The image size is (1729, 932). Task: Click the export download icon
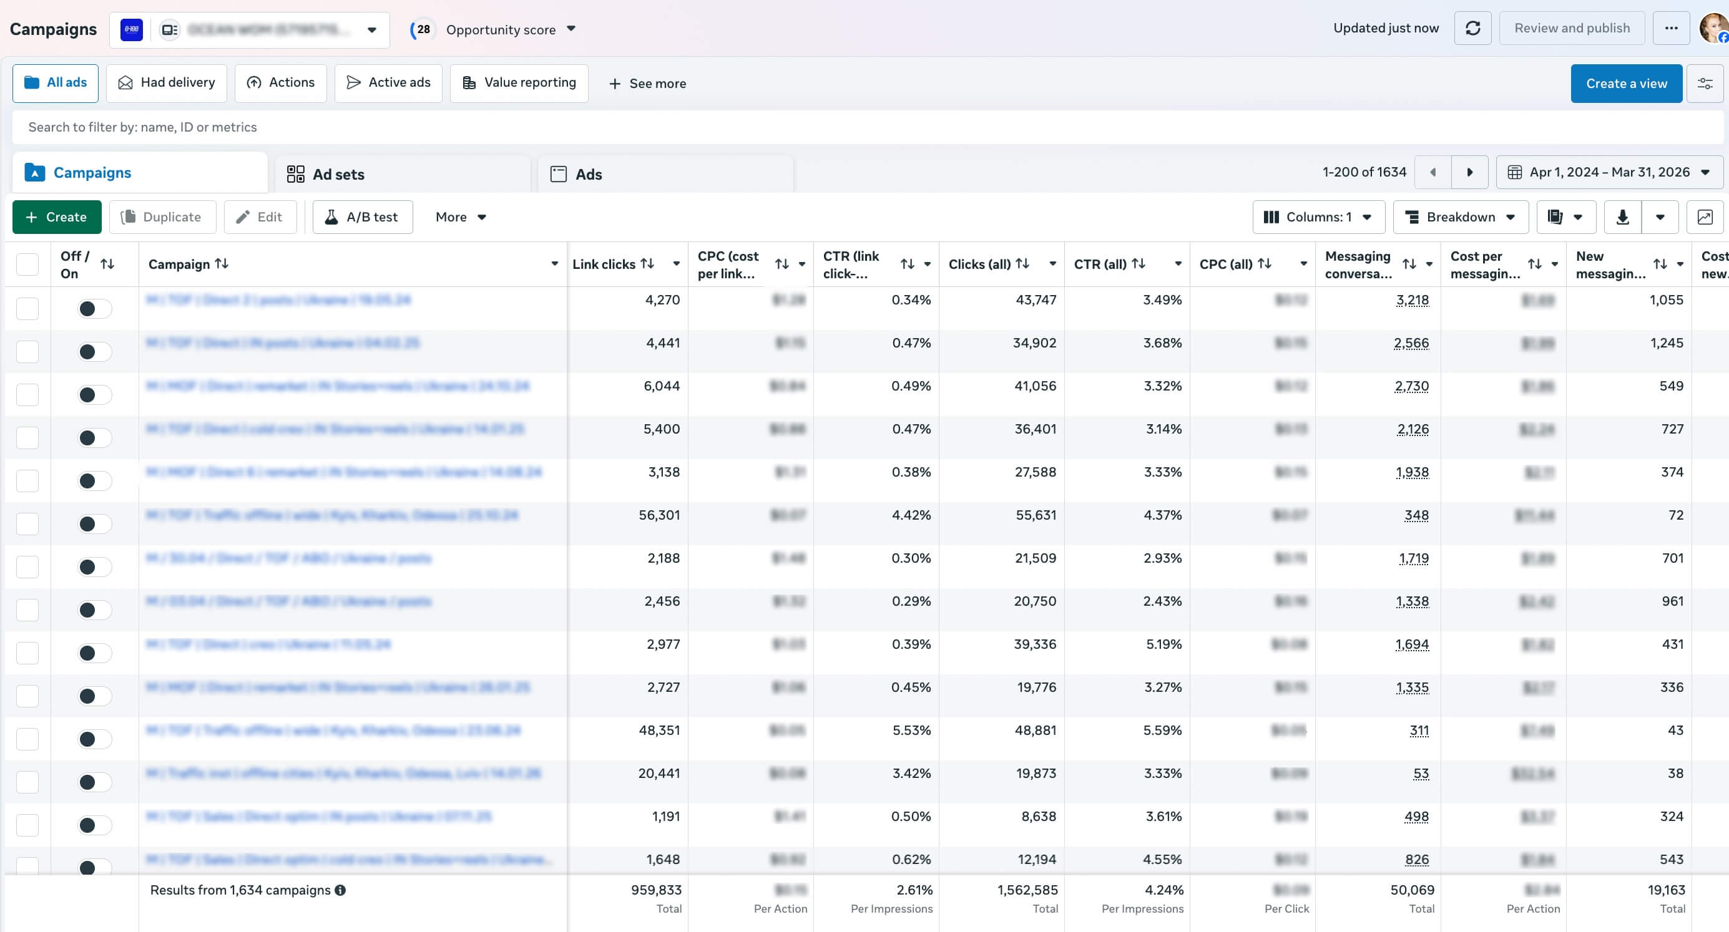(1622, 217)
